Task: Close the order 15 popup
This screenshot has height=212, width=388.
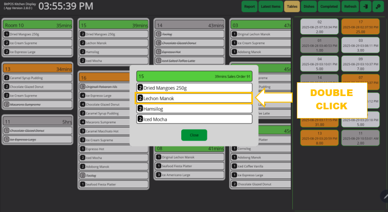Action: (194, 135)
